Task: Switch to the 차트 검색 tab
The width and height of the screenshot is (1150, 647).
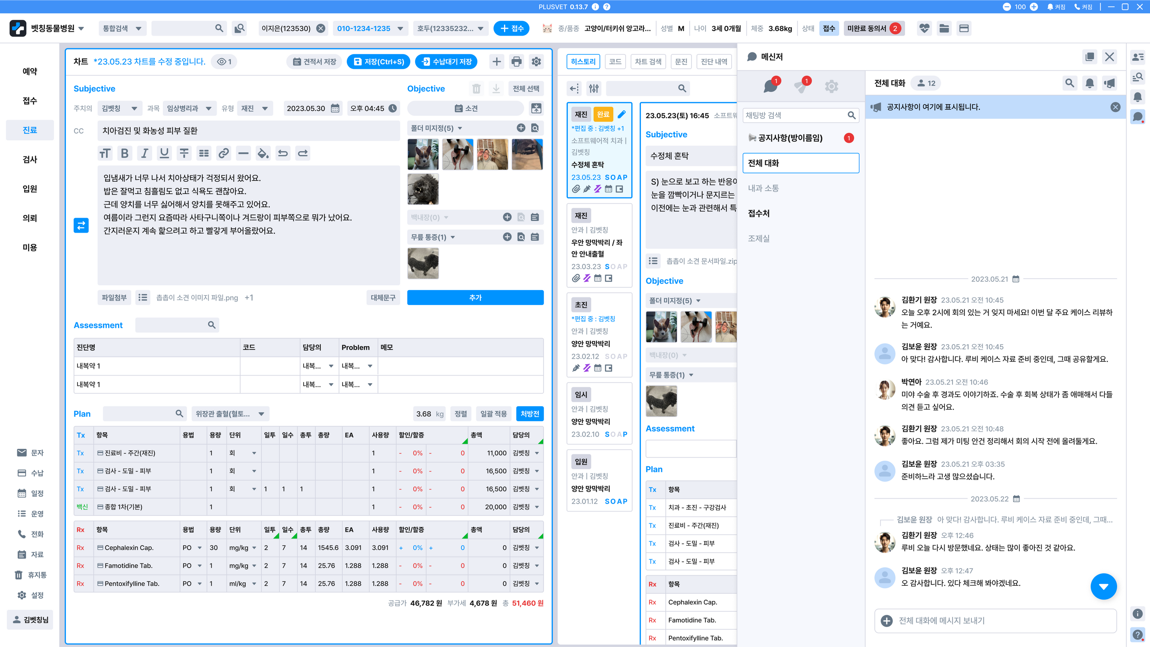Action: [648, 62]
